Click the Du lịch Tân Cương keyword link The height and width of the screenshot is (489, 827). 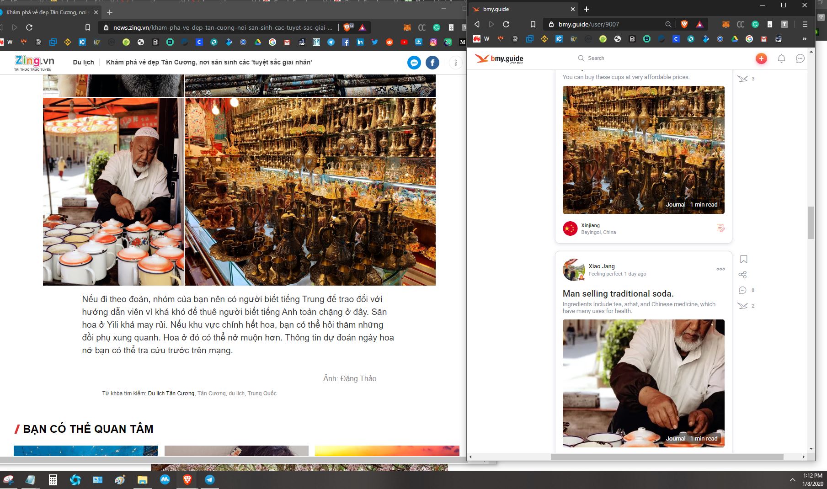click(171, 393)
